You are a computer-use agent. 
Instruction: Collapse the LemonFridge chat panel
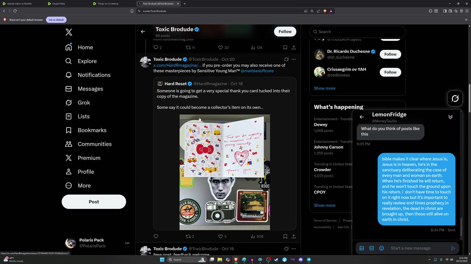(x=450, y=117)
